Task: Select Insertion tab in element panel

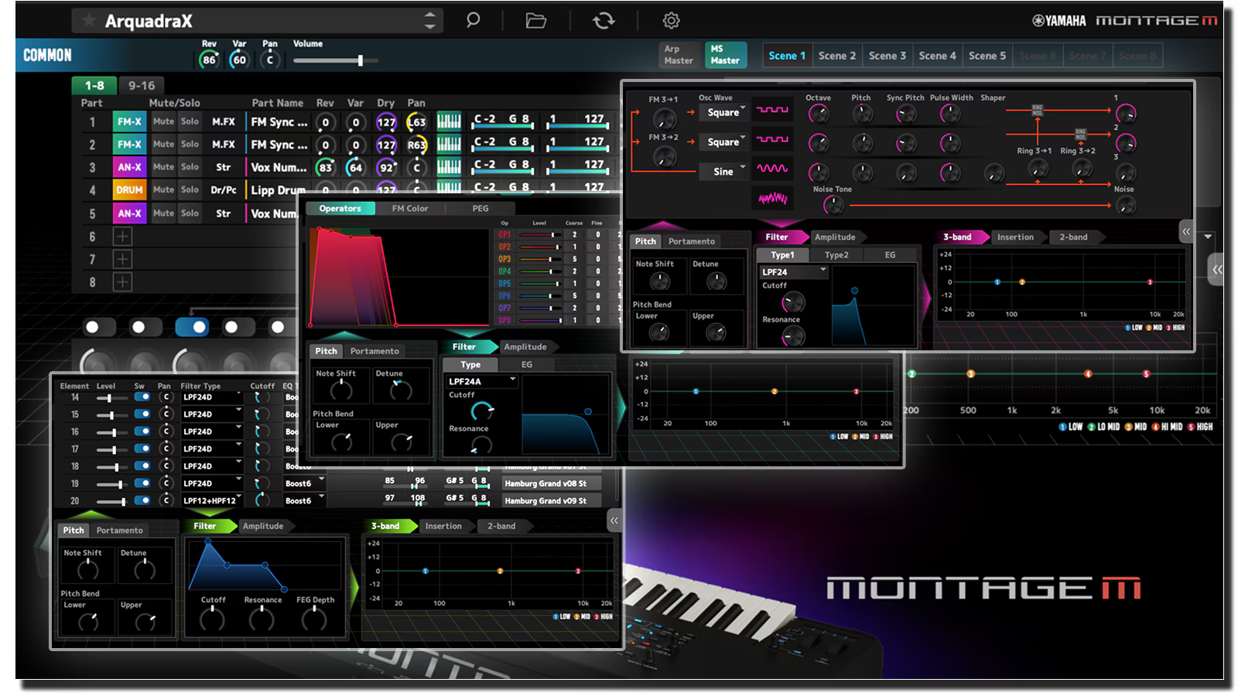Action: click(x=443, y=526)
